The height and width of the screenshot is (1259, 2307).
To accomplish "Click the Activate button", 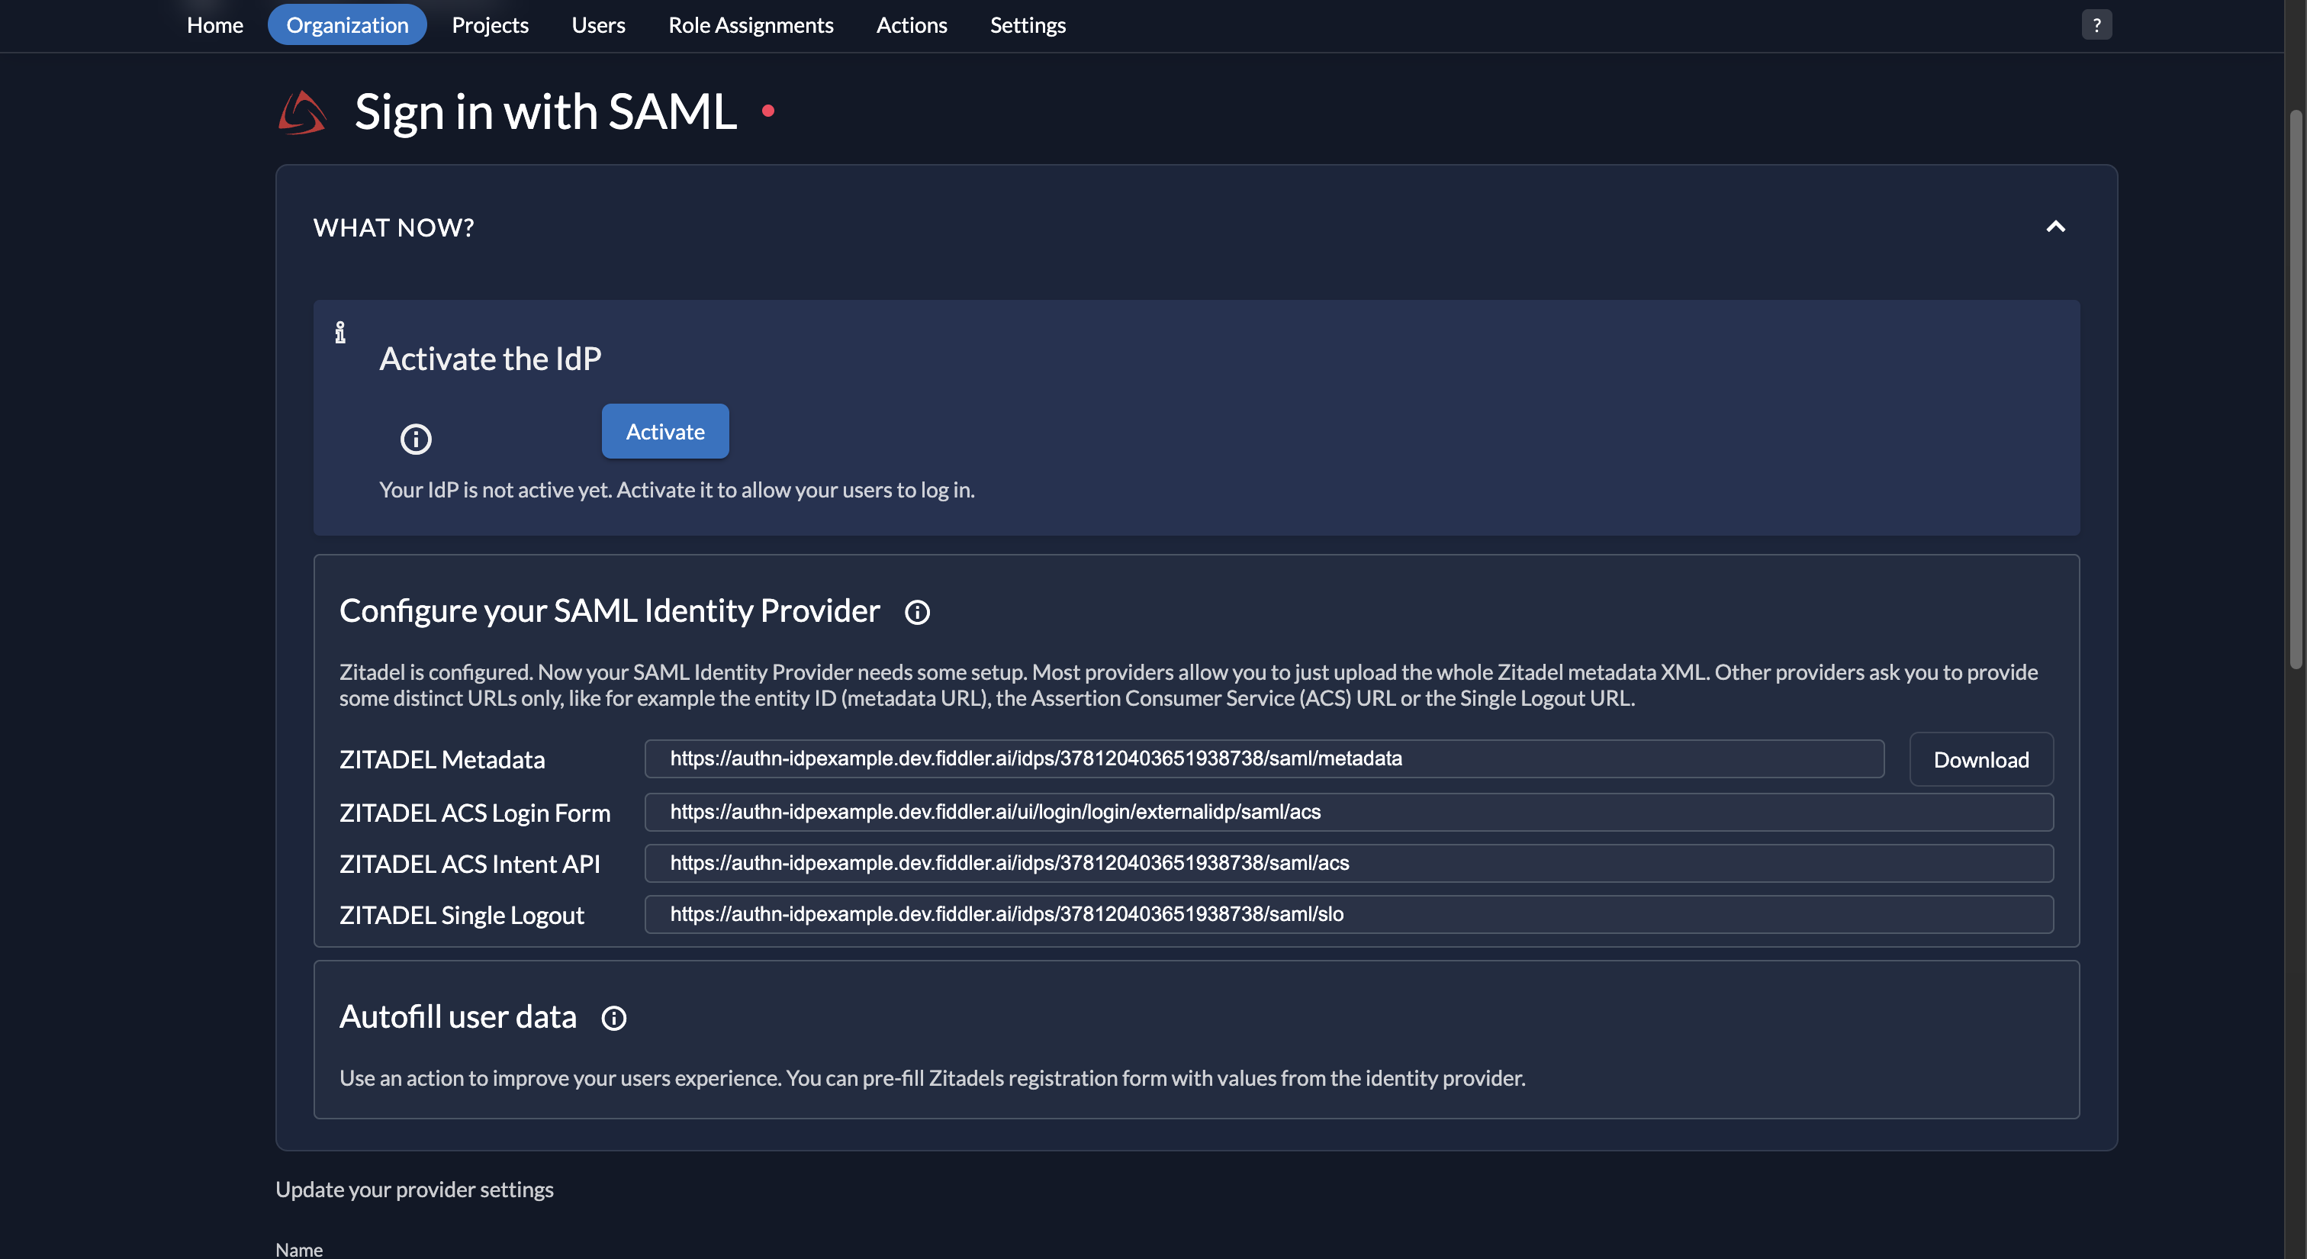I will 664,432.
